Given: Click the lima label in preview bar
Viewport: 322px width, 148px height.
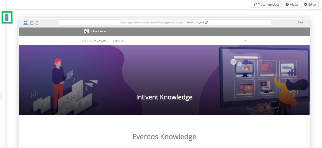Looking at the screenshot, I should tap(301, 23).
